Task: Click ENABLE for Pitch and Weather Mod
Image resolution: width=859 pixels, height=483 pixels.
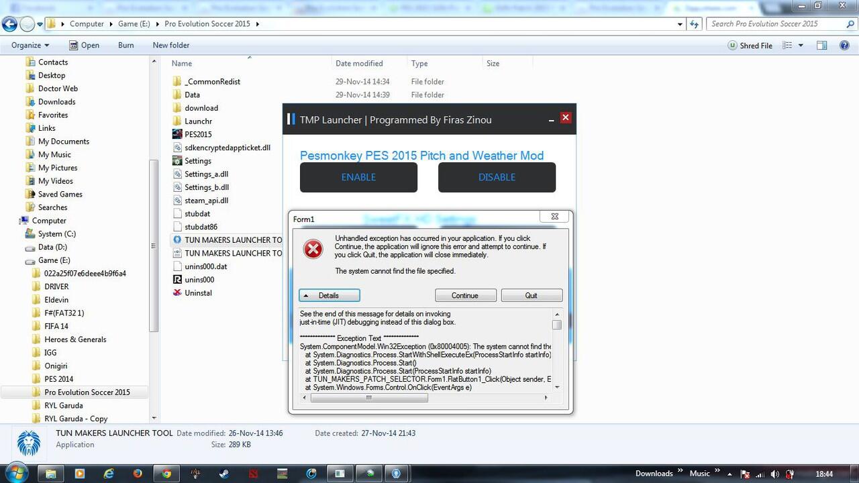Action: [x=358, y=177]
